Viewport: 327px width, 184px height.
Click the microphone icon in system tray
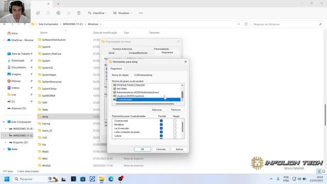[x=278, y=179]
